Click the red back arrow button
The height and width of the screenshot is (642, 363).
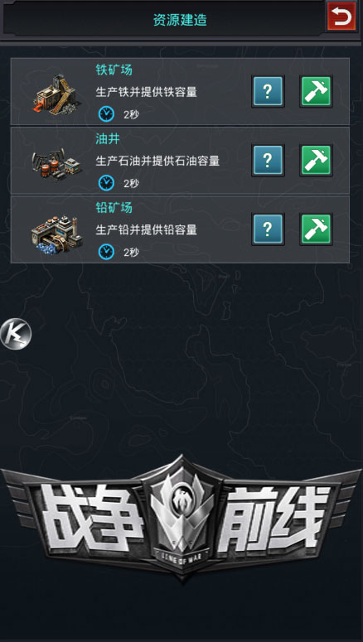pyautogui.click(x=341, y=17)
